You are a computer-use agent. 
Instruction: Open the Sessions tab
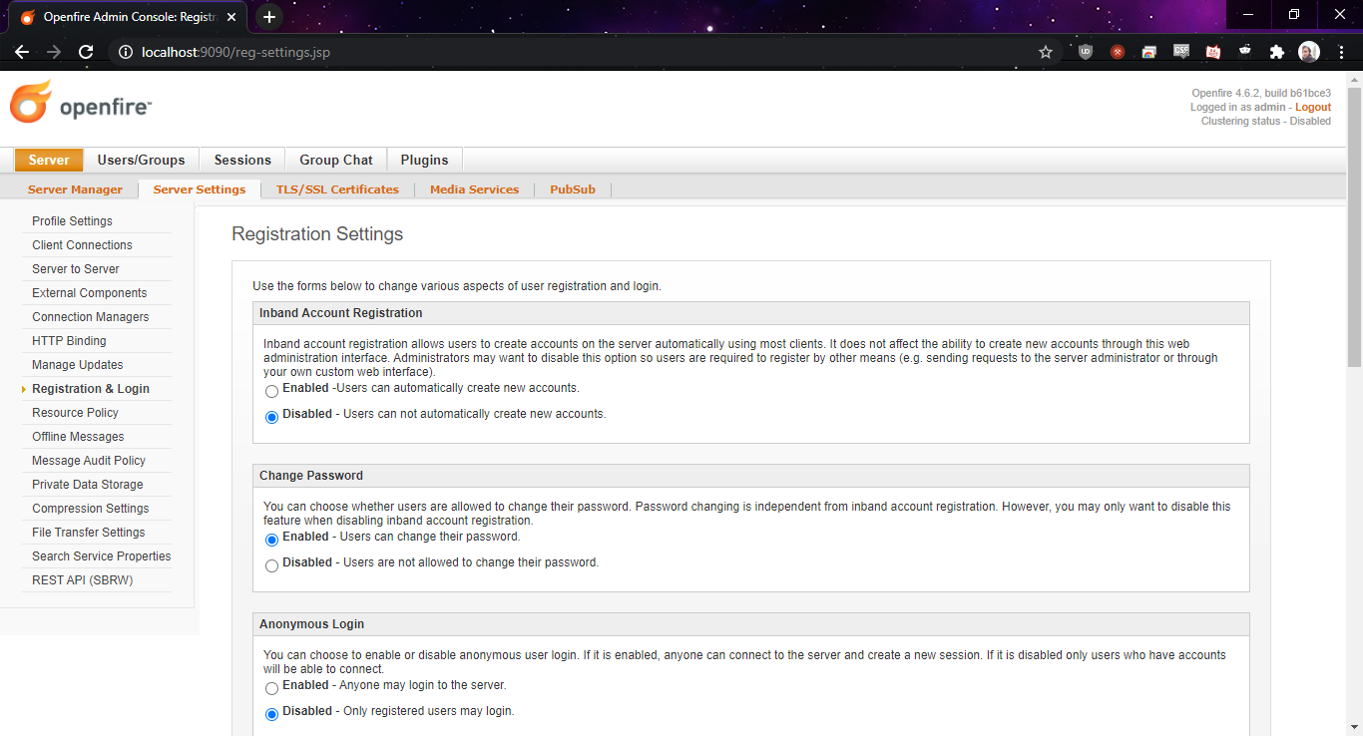pyautogui.click(x=242, y=160)
